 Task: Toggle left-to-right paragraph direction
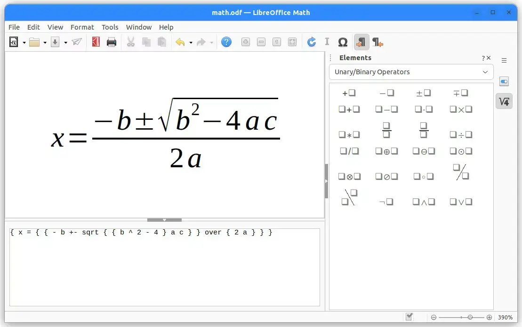click(x=361, y=42)
